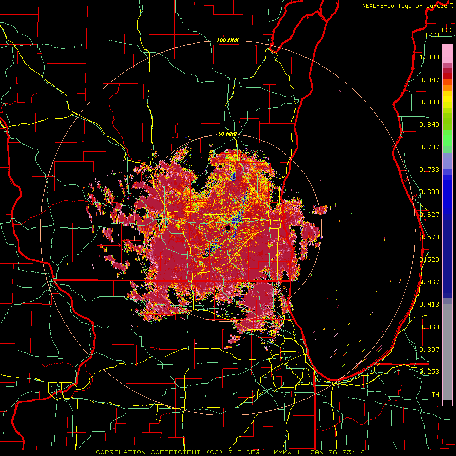This screenshot has height=456, width=456.
Task: Click the 50 NMI range ring label
Action: (x=227, y=134)
